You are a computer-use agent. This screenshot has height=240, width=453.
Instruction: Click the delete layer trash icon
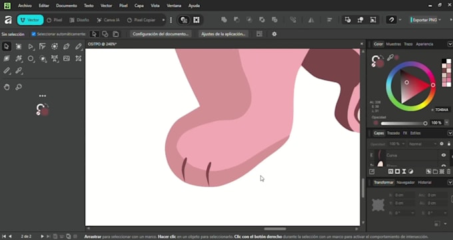448,172
